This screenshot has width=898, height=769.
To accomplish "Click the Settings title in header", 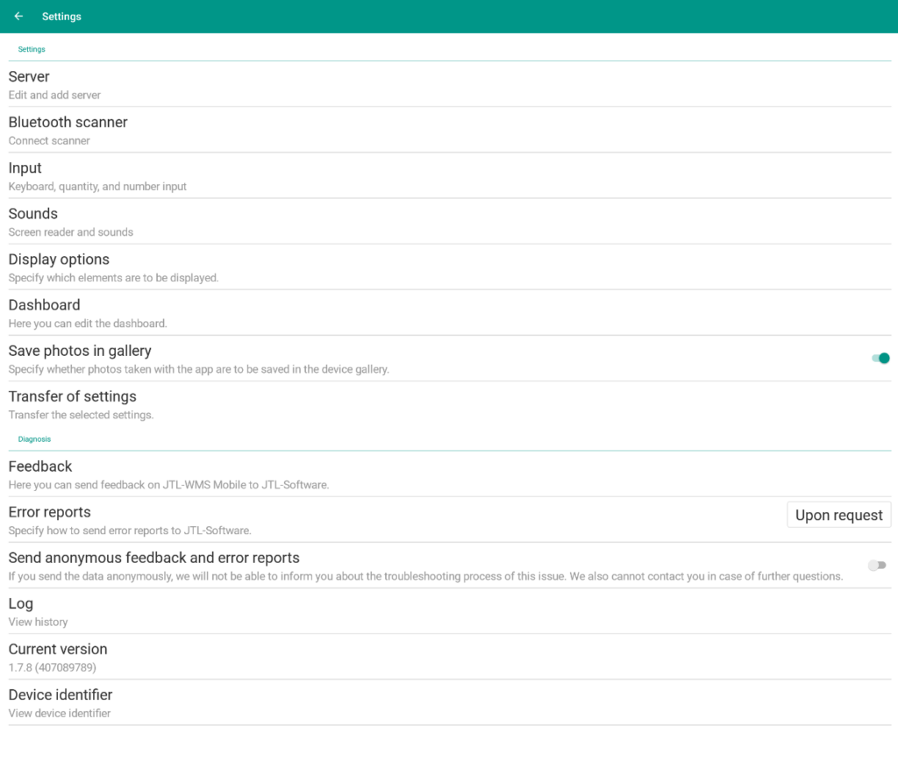I will point(61,17).
